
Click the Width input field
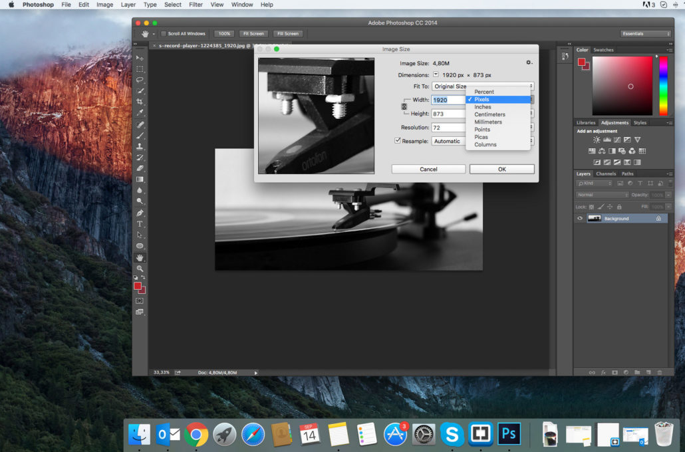tap(448, 100)
